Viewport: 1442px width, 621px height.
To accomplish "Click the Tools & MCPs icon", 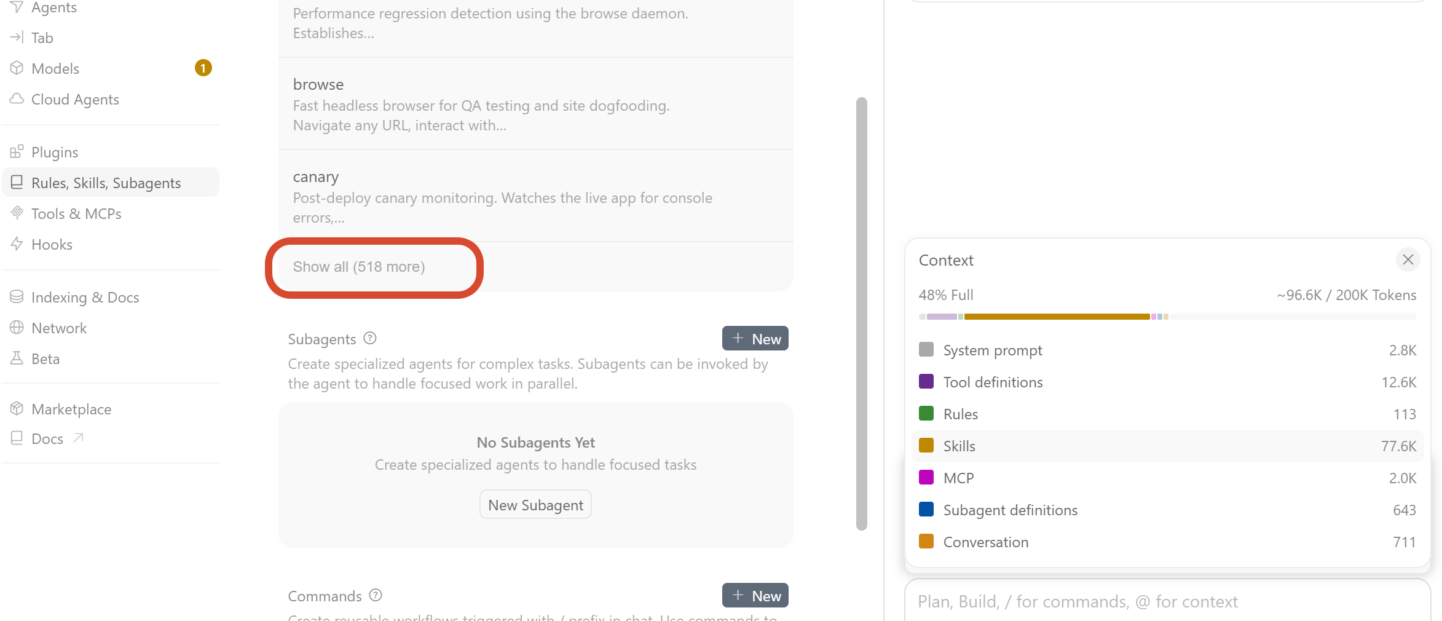I will point(17,213).
